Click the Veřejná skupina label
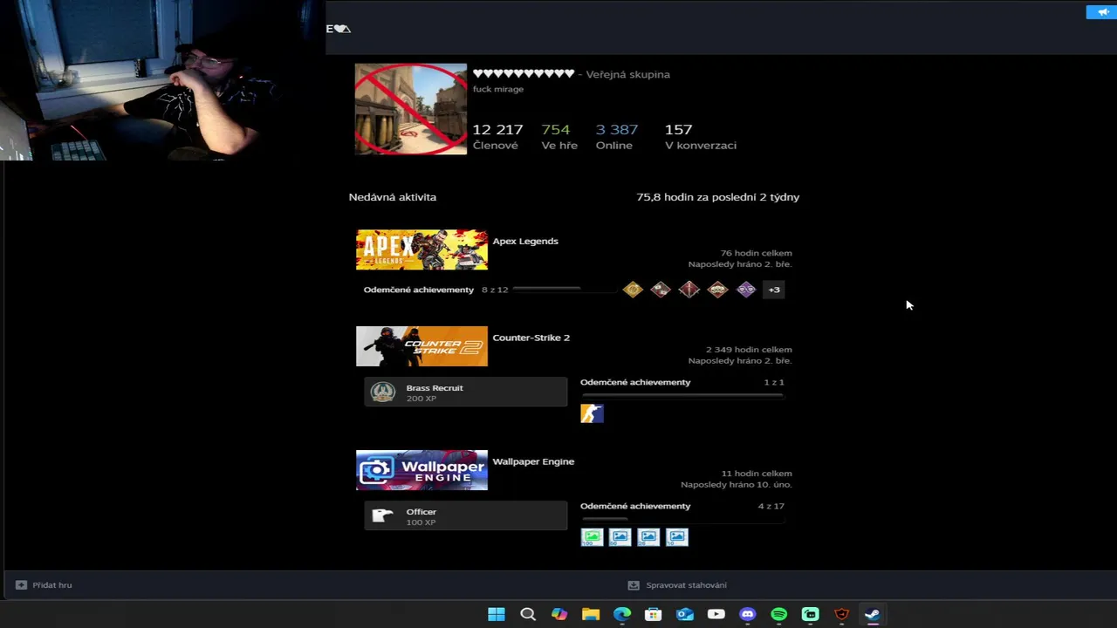The width and height of the screenshot is (1117, 628). [628, 74]
